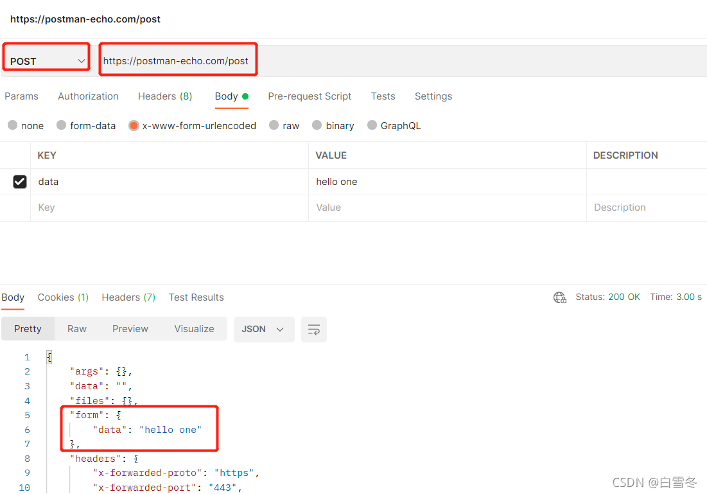
Task: Click the "form" key in response
Action: (87, 415)
